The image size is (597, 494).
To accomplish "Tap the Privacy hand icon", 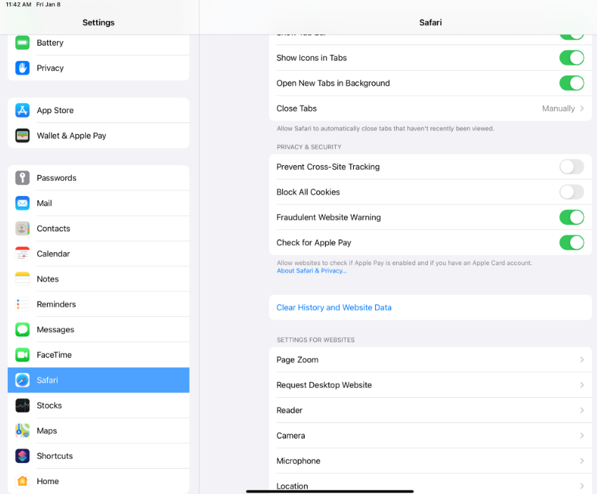I will click(x=22, y=67).
